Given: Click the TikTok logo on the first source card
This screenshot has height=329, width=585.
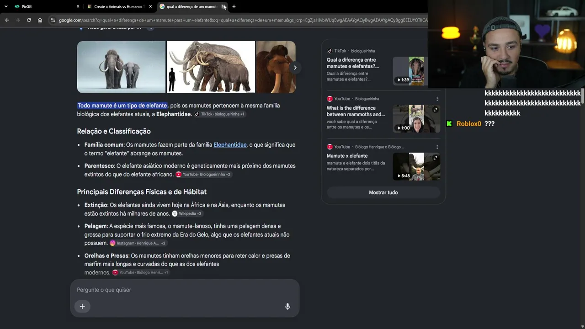Looking at the screenshot, I should 330,51.
